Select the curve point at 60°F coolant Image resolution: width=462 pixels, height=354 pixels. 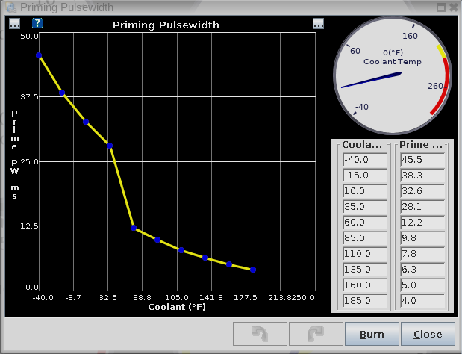(x=134, y=228)
